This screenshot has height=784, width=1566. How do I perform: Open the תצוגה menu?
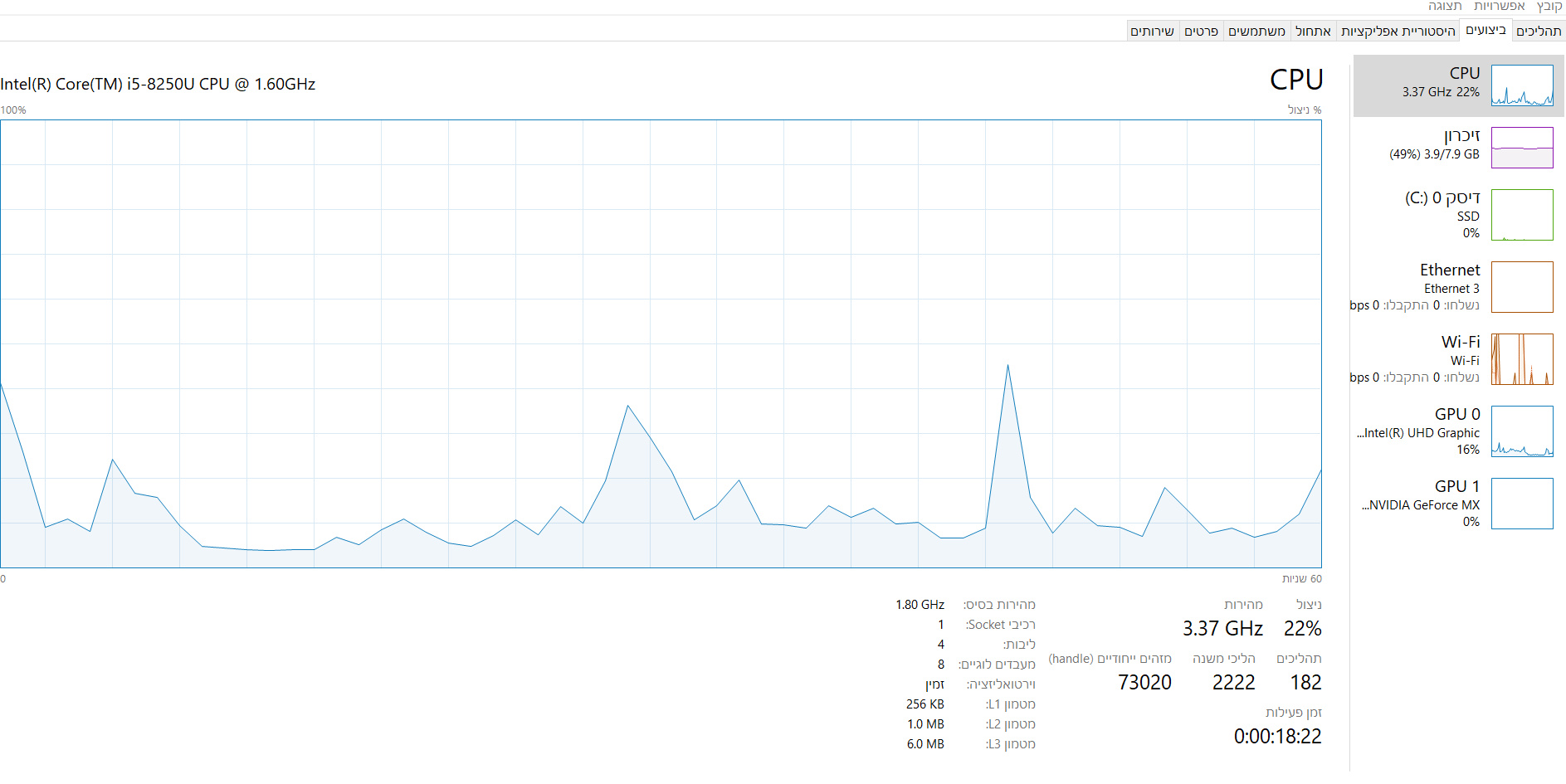(1445, 7)
